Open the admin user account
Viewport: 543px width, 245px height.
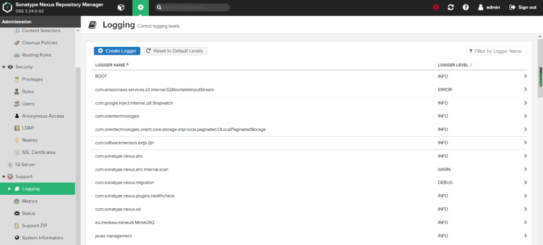pos(489,7)
